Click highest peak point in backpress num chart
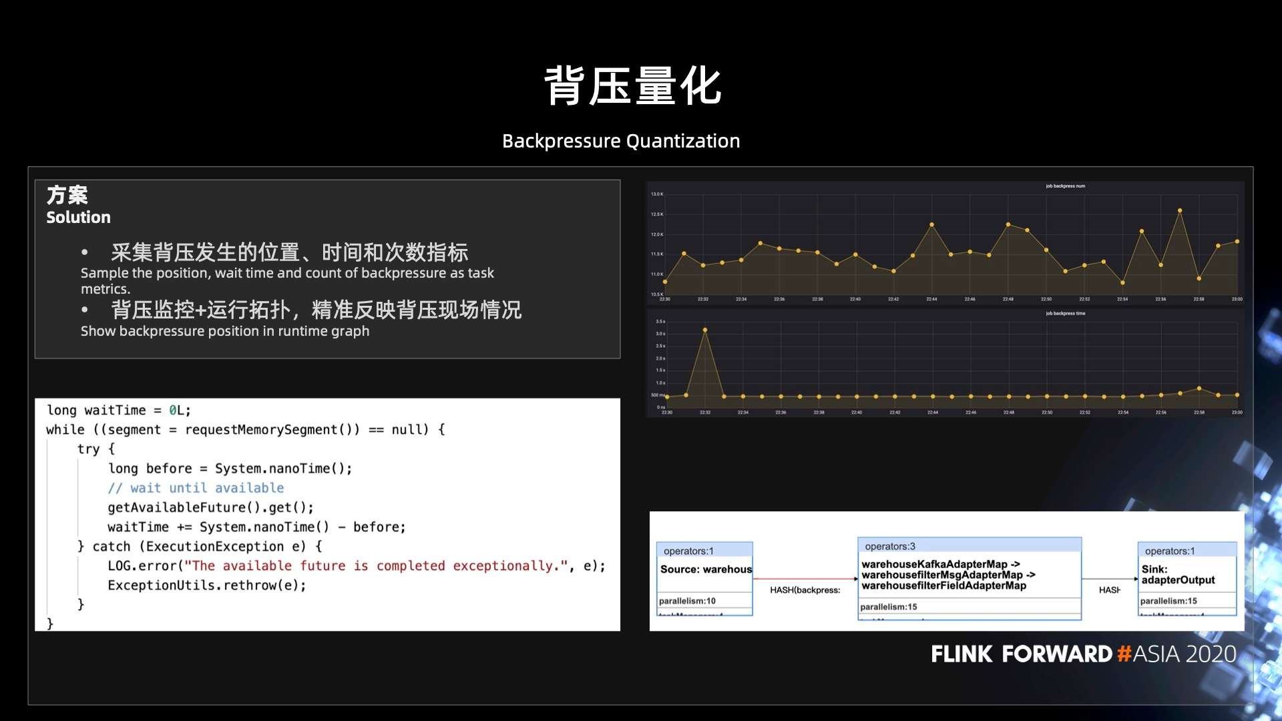 tap(1180, 210)
